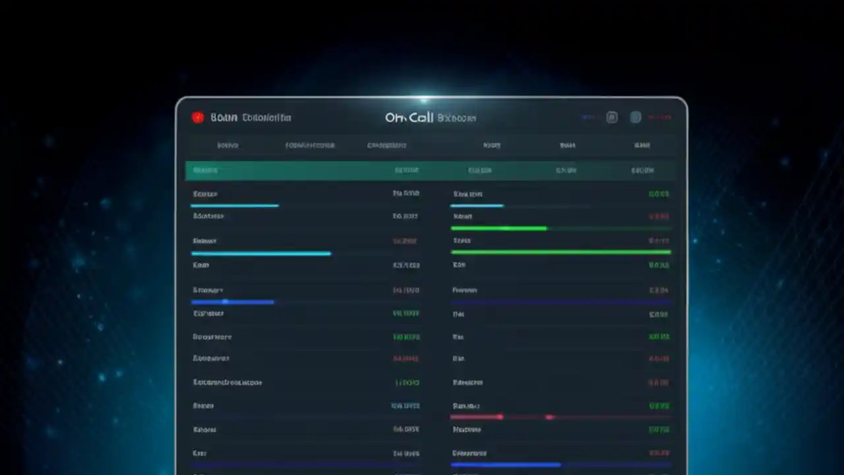844x475 pixels.
Task: Switch to the second navigation tab
Action: tap(309, 145)
